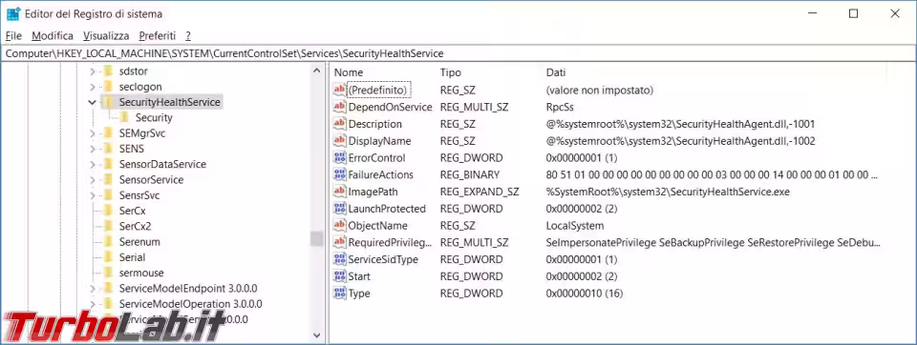Select the DisplayName string value icon
The width and height of the screenshot is (917, 345).
tap(340, 141)
